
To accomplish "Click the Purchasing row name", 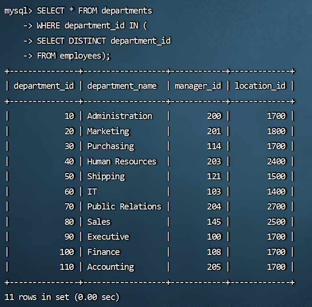I will pyautogui.click(x=110, y=146).
